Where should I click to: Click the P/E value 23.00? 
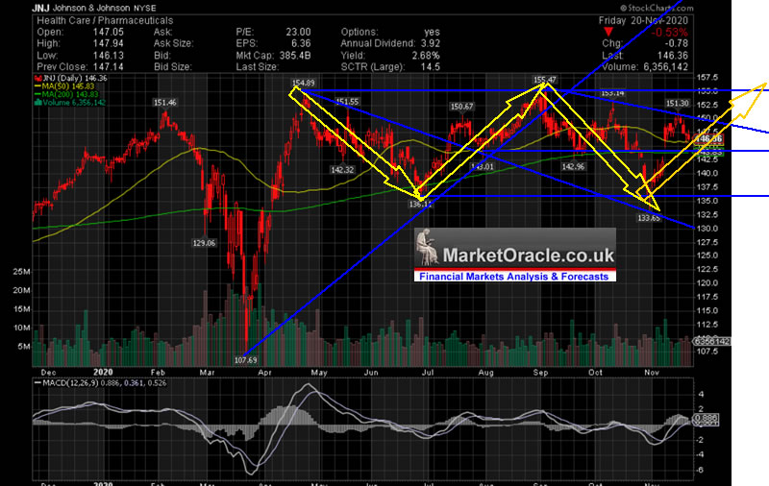[x=298, y=32]
